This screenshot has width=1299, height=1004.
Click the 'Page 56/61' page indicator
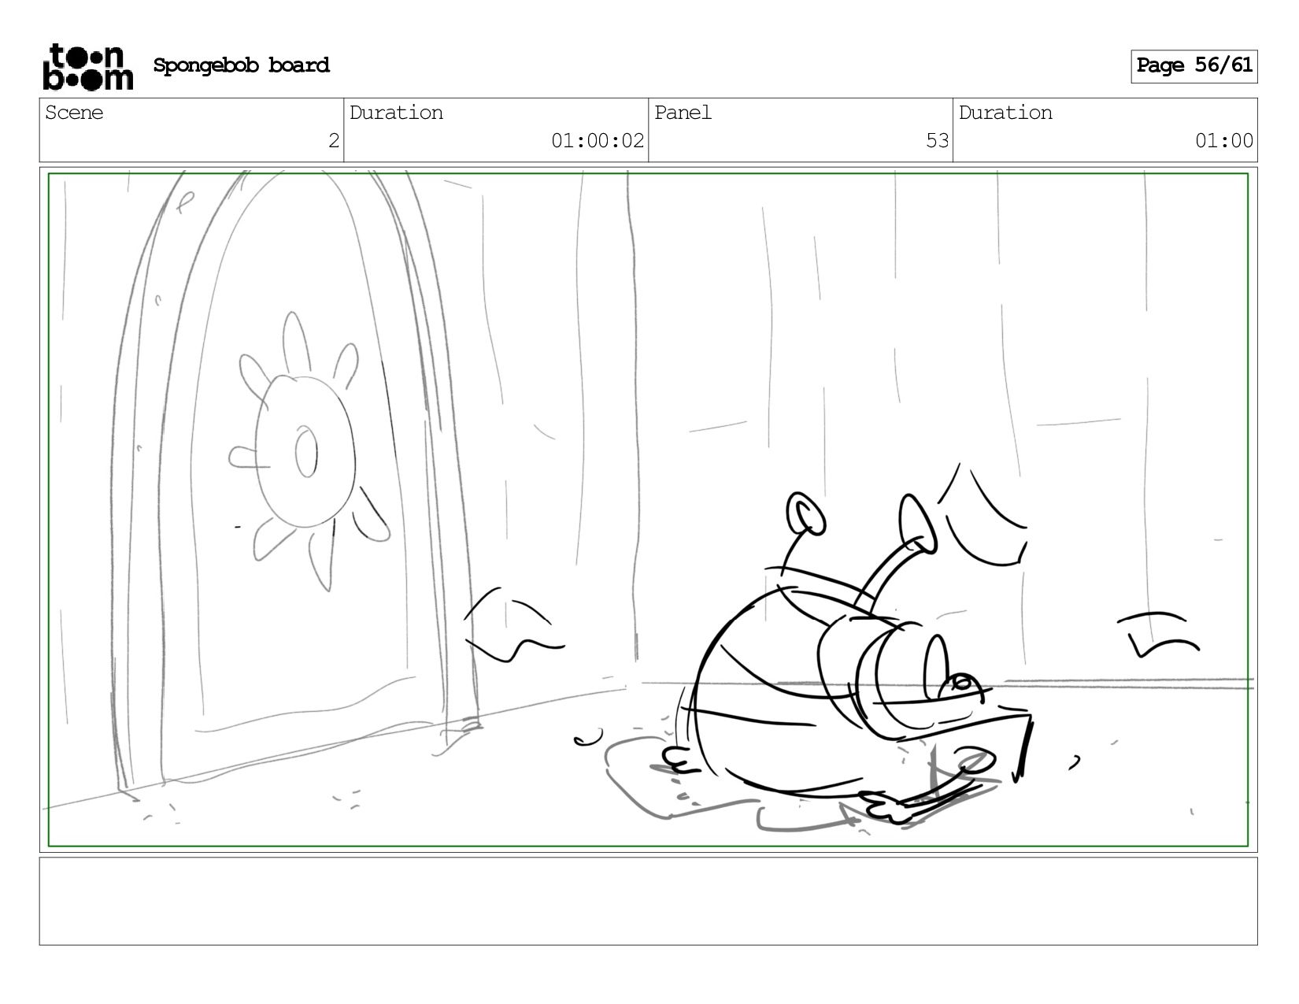(x=1194, y=66)
